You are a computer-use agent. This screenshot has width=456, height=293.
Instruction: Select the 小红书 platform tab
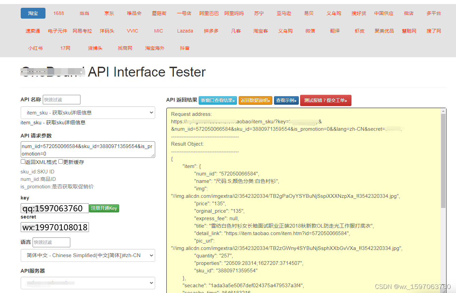click(35, 48)
